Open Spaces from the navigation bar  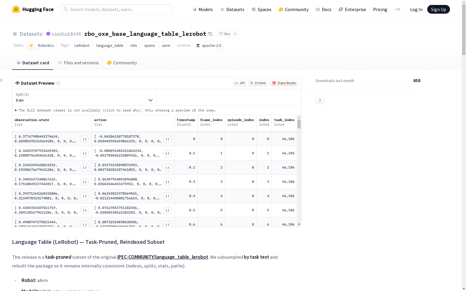pos(262,9)
